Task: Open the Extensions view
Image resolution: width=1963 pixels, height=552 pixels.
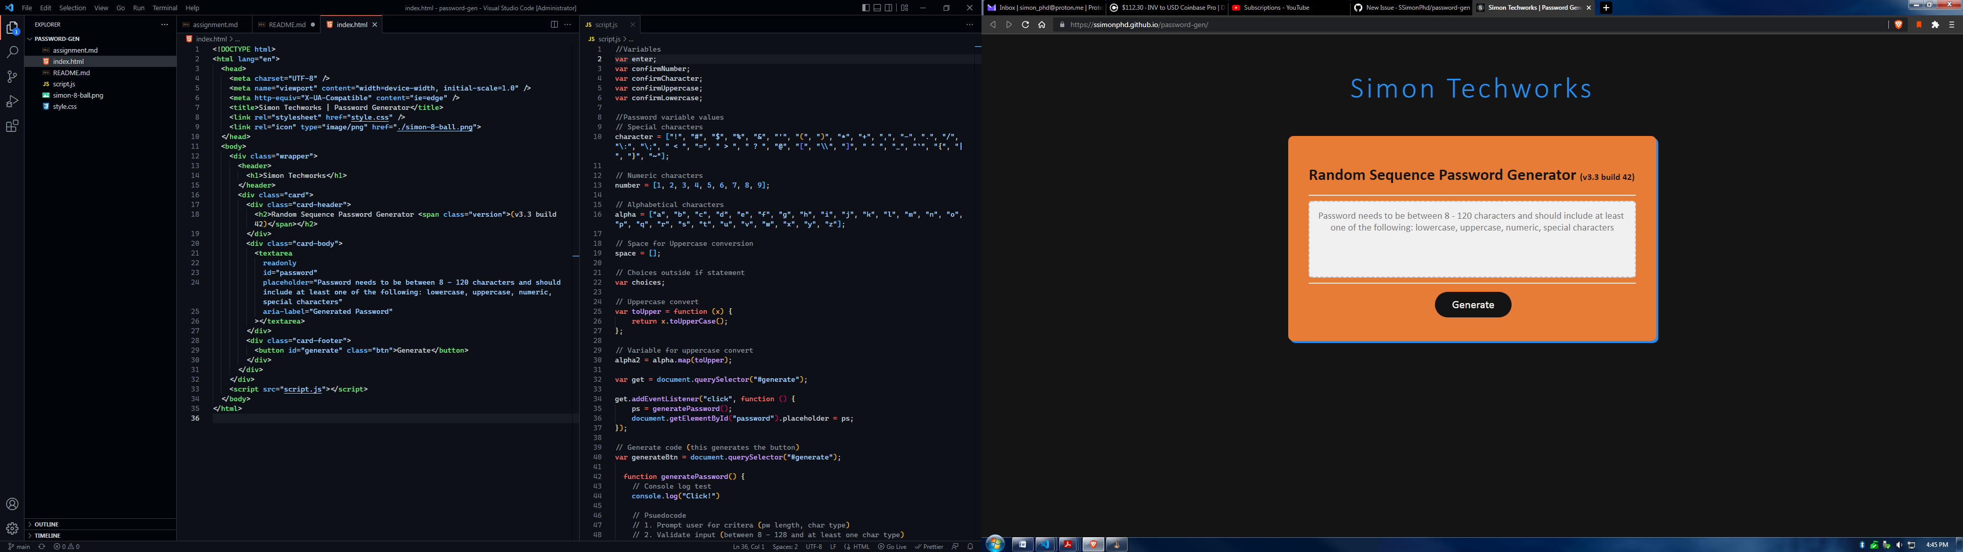Action: 12,126
